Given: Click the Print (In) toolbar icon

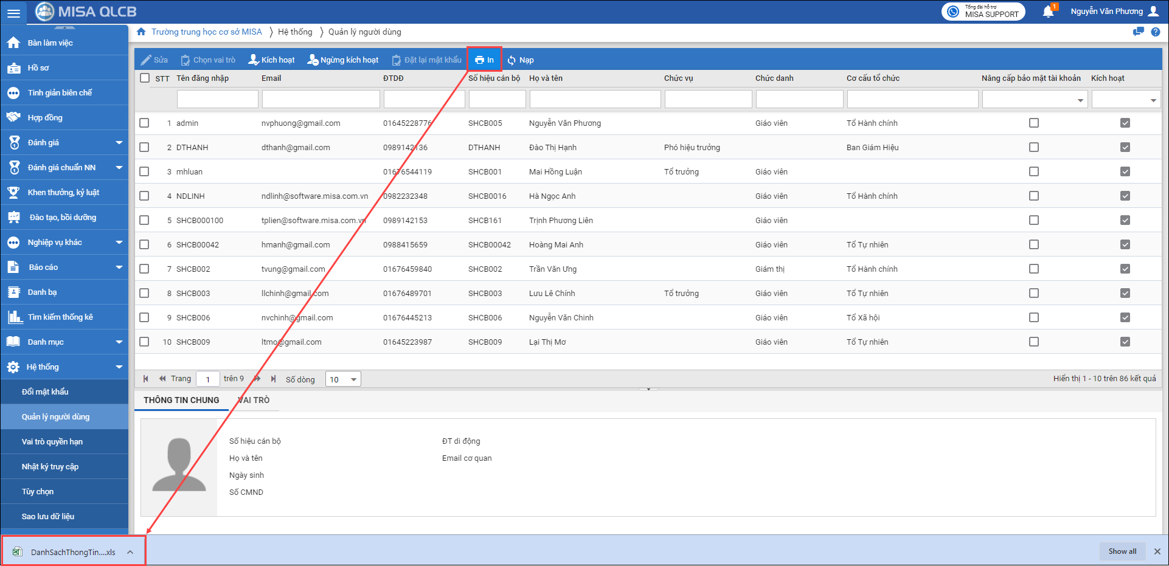Looking at the screenshot, I should click(x=479, y=60).
